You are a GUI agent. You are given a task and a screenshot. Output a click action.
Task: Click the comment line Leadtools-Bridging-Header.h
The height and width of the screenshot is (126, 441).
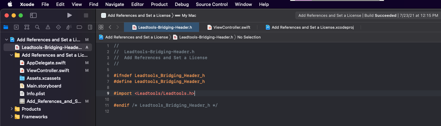(154, 51)
